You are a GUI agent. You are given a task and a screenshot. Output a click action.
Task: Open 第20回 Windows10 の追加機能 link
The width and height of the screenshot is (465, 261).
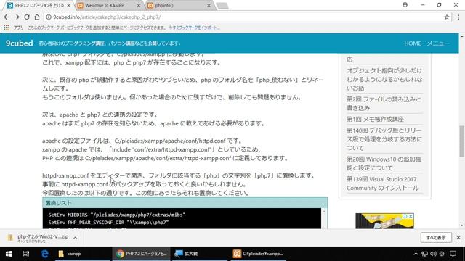384,163
